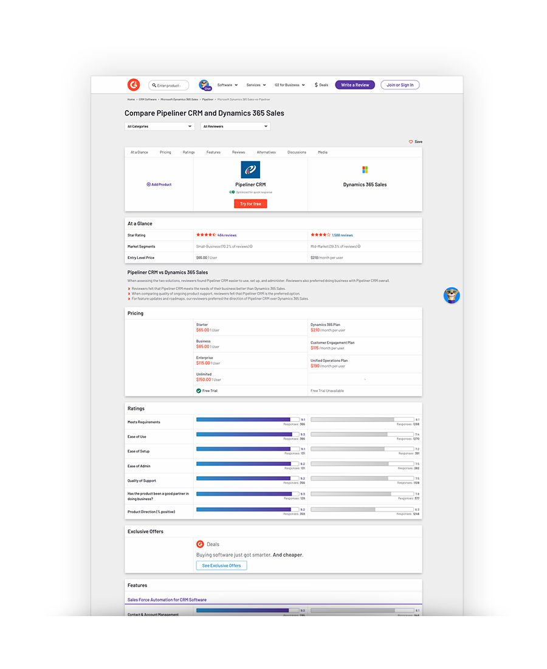Click the Pipeliner CRM product logo
This screenshot has width=547, height=669.
[250, 170]
